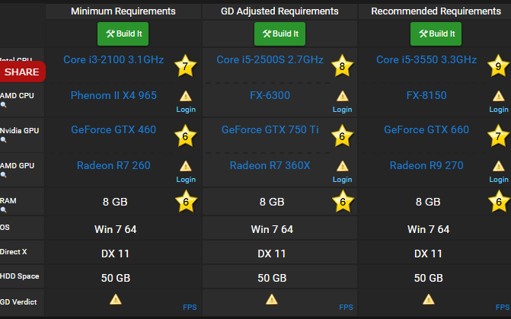The width and height of the screenshot is (511, 319).
Task: Click star rating 8 beside Core i5-2500S
Action: [x=342, y=65]
